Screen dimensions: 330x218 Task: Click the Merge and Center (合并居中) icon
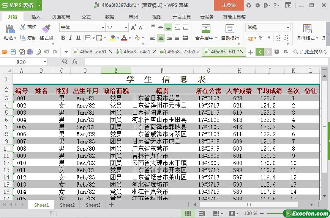205,29
